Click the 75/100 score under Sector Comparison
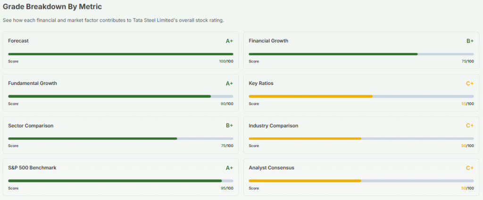 pos(227,146)
